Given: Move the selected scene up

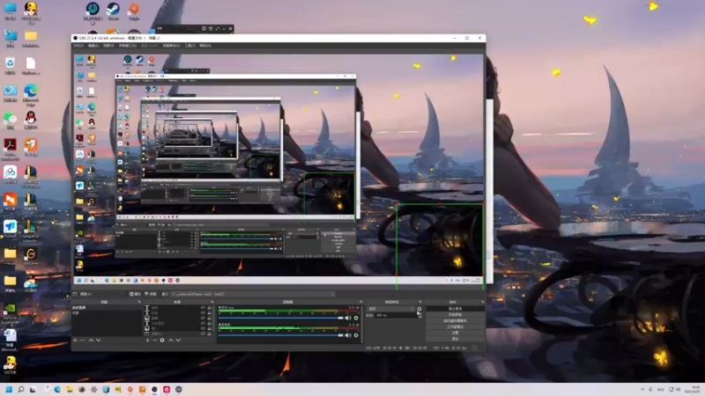Looking at the screenshot, I should coord(91,341).
